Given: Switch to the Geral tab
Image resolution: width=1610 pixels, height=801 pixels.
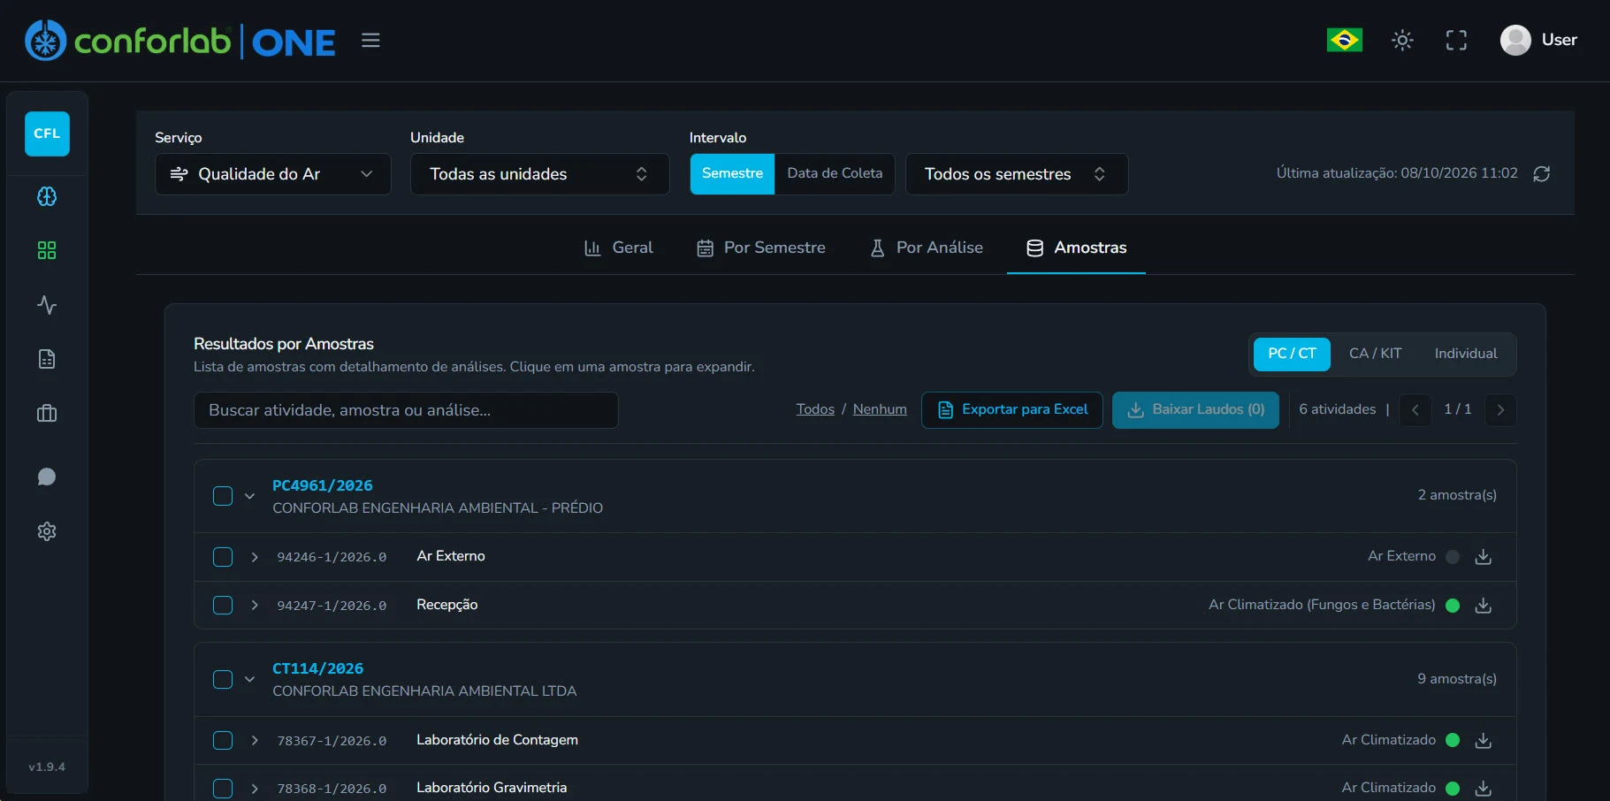Looking at the screenshot, I should [619, 248].
